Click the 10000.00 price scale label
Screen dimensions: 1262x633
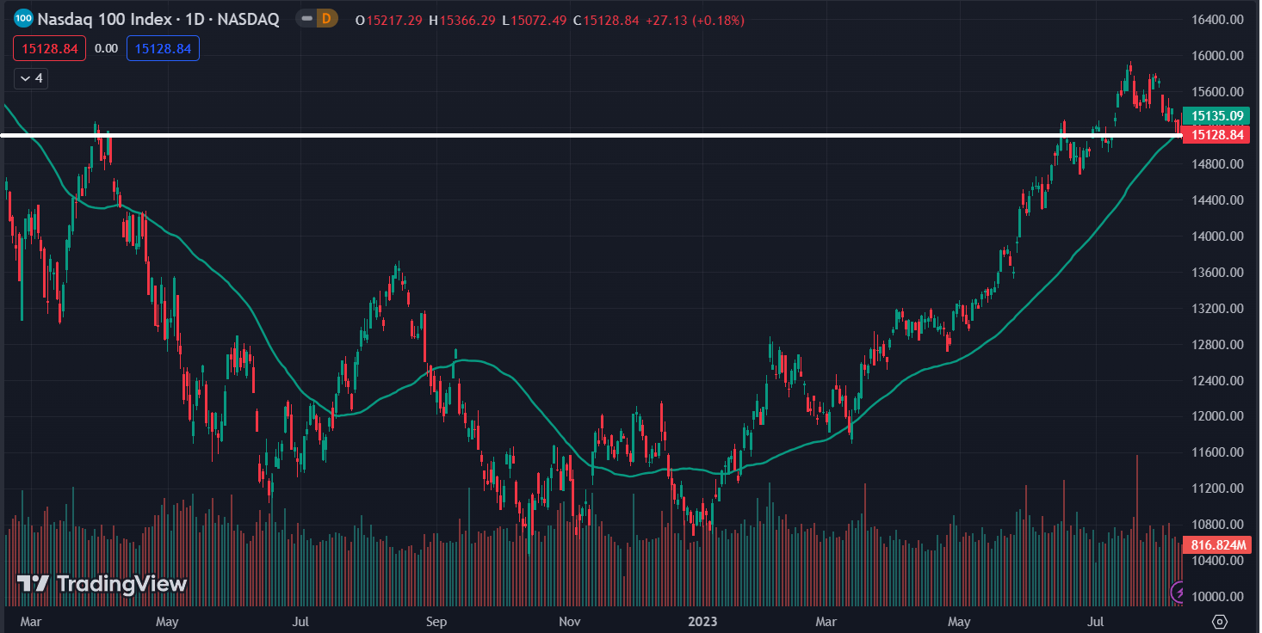(1219, 597)
